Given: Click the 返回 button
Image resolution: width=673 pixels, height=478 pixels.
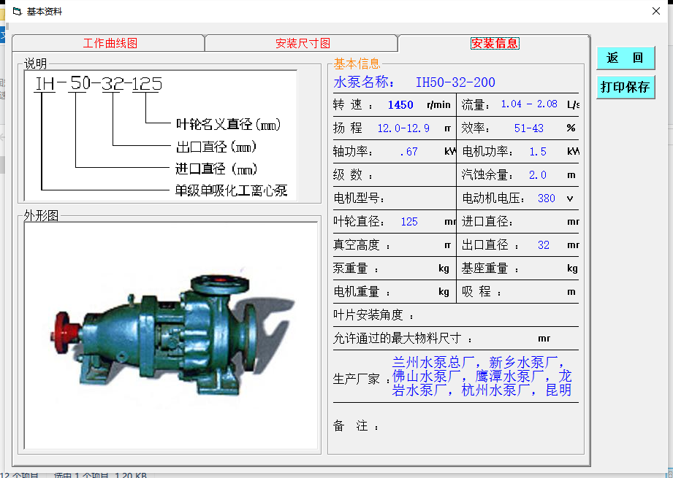Looking at the screenshot, I should click(x=626, y=58).
